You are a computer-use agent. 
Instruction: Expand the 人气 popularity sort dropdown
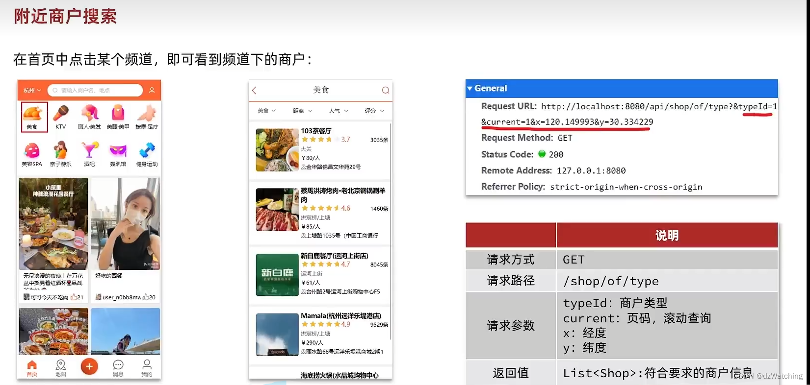click(x=339, y=111)
